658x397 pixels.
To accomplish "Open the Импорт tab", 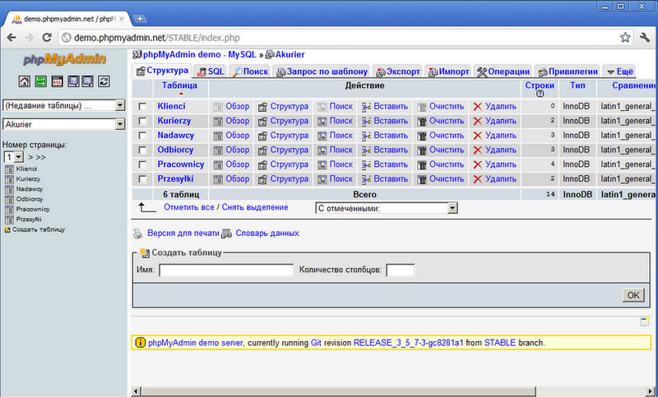I will point(448,72).
